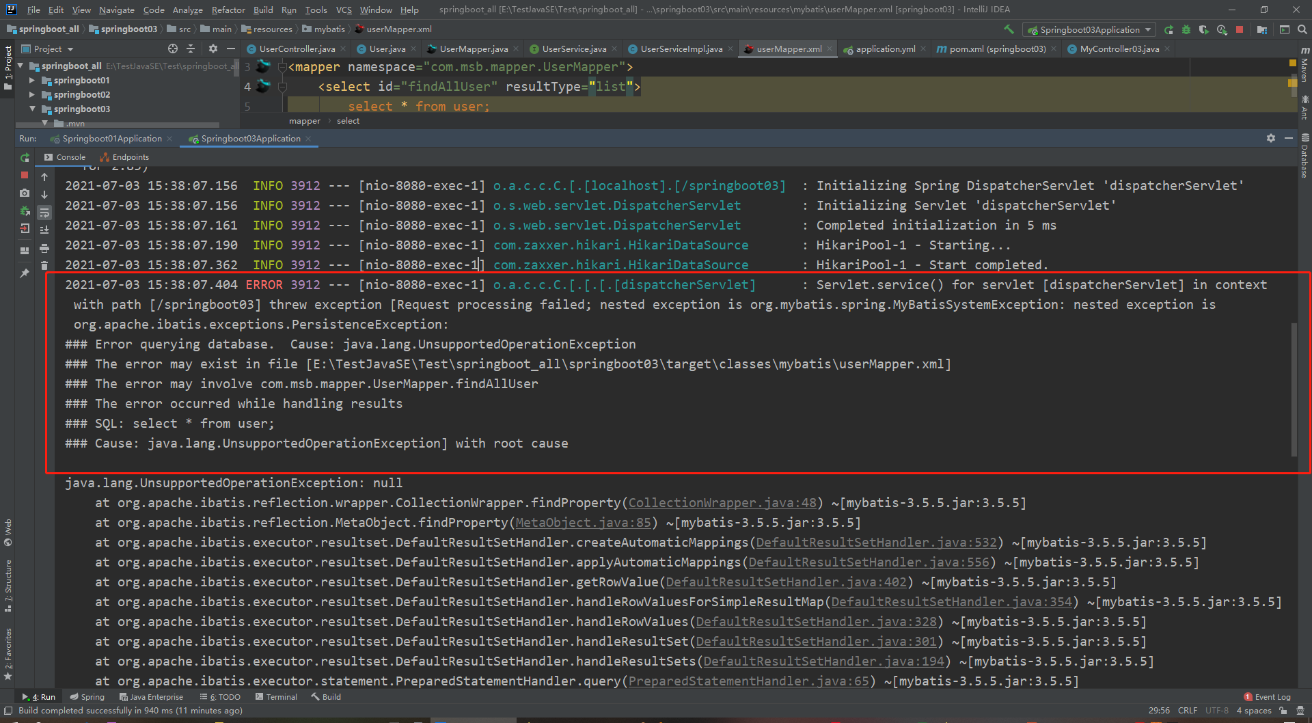The image size is (1312, 723).
Task: Start a Debug session with the bug icon
Action: click(1186, 31)
